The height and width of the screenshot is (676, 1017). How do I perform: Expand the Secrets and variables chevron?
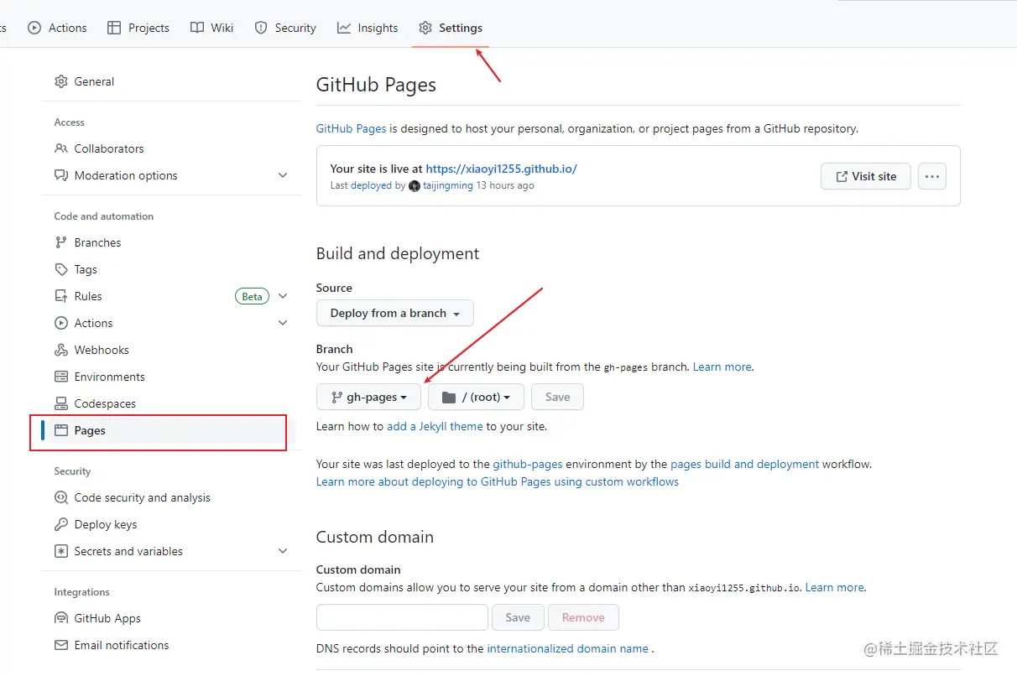tap(283, 551)
